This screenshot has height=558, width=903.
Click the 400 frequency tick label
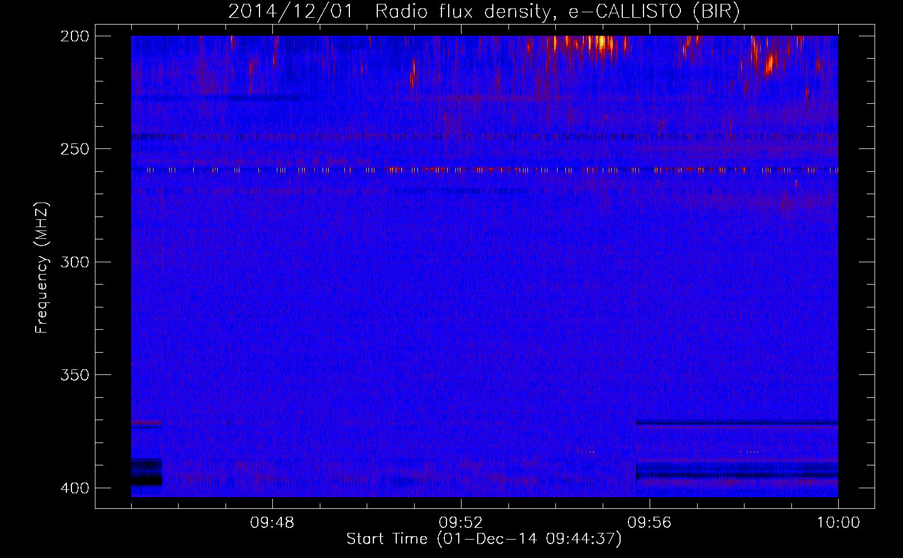pos(74,488)
